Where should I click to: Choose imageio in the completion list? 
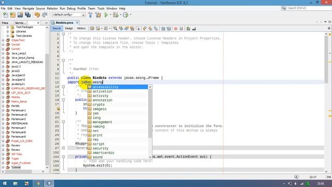[x=118, y=109]
